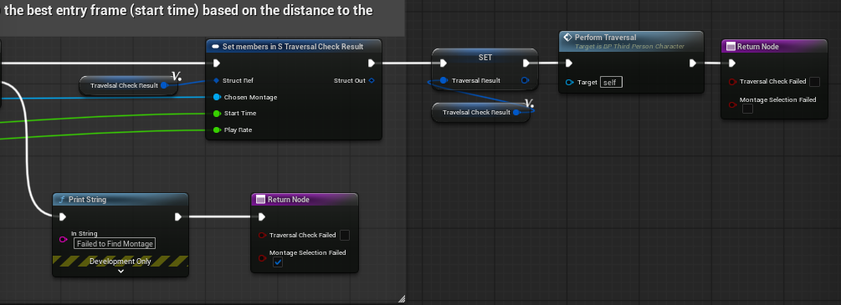
Task: Click the Struct Out output pin
Action: pyautogui.click(x=372, y=80)
